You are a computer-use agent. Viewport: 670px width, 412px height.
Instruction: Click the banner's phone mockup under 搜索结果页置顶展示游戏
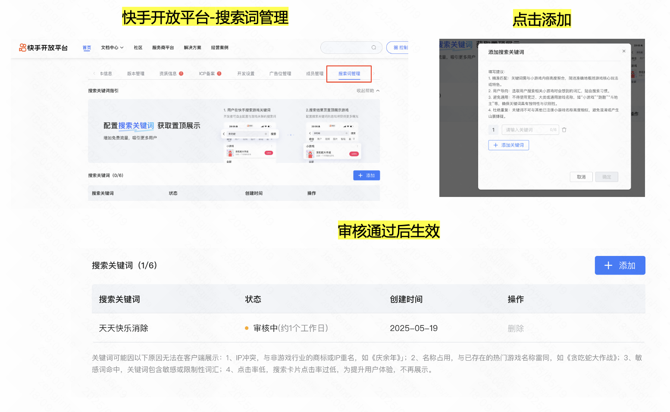tap(332, 143)
